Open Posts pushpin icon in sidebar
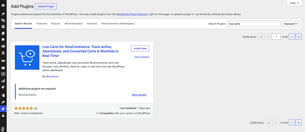The height and width of the screenshot is (132, 305). point(3,14)
